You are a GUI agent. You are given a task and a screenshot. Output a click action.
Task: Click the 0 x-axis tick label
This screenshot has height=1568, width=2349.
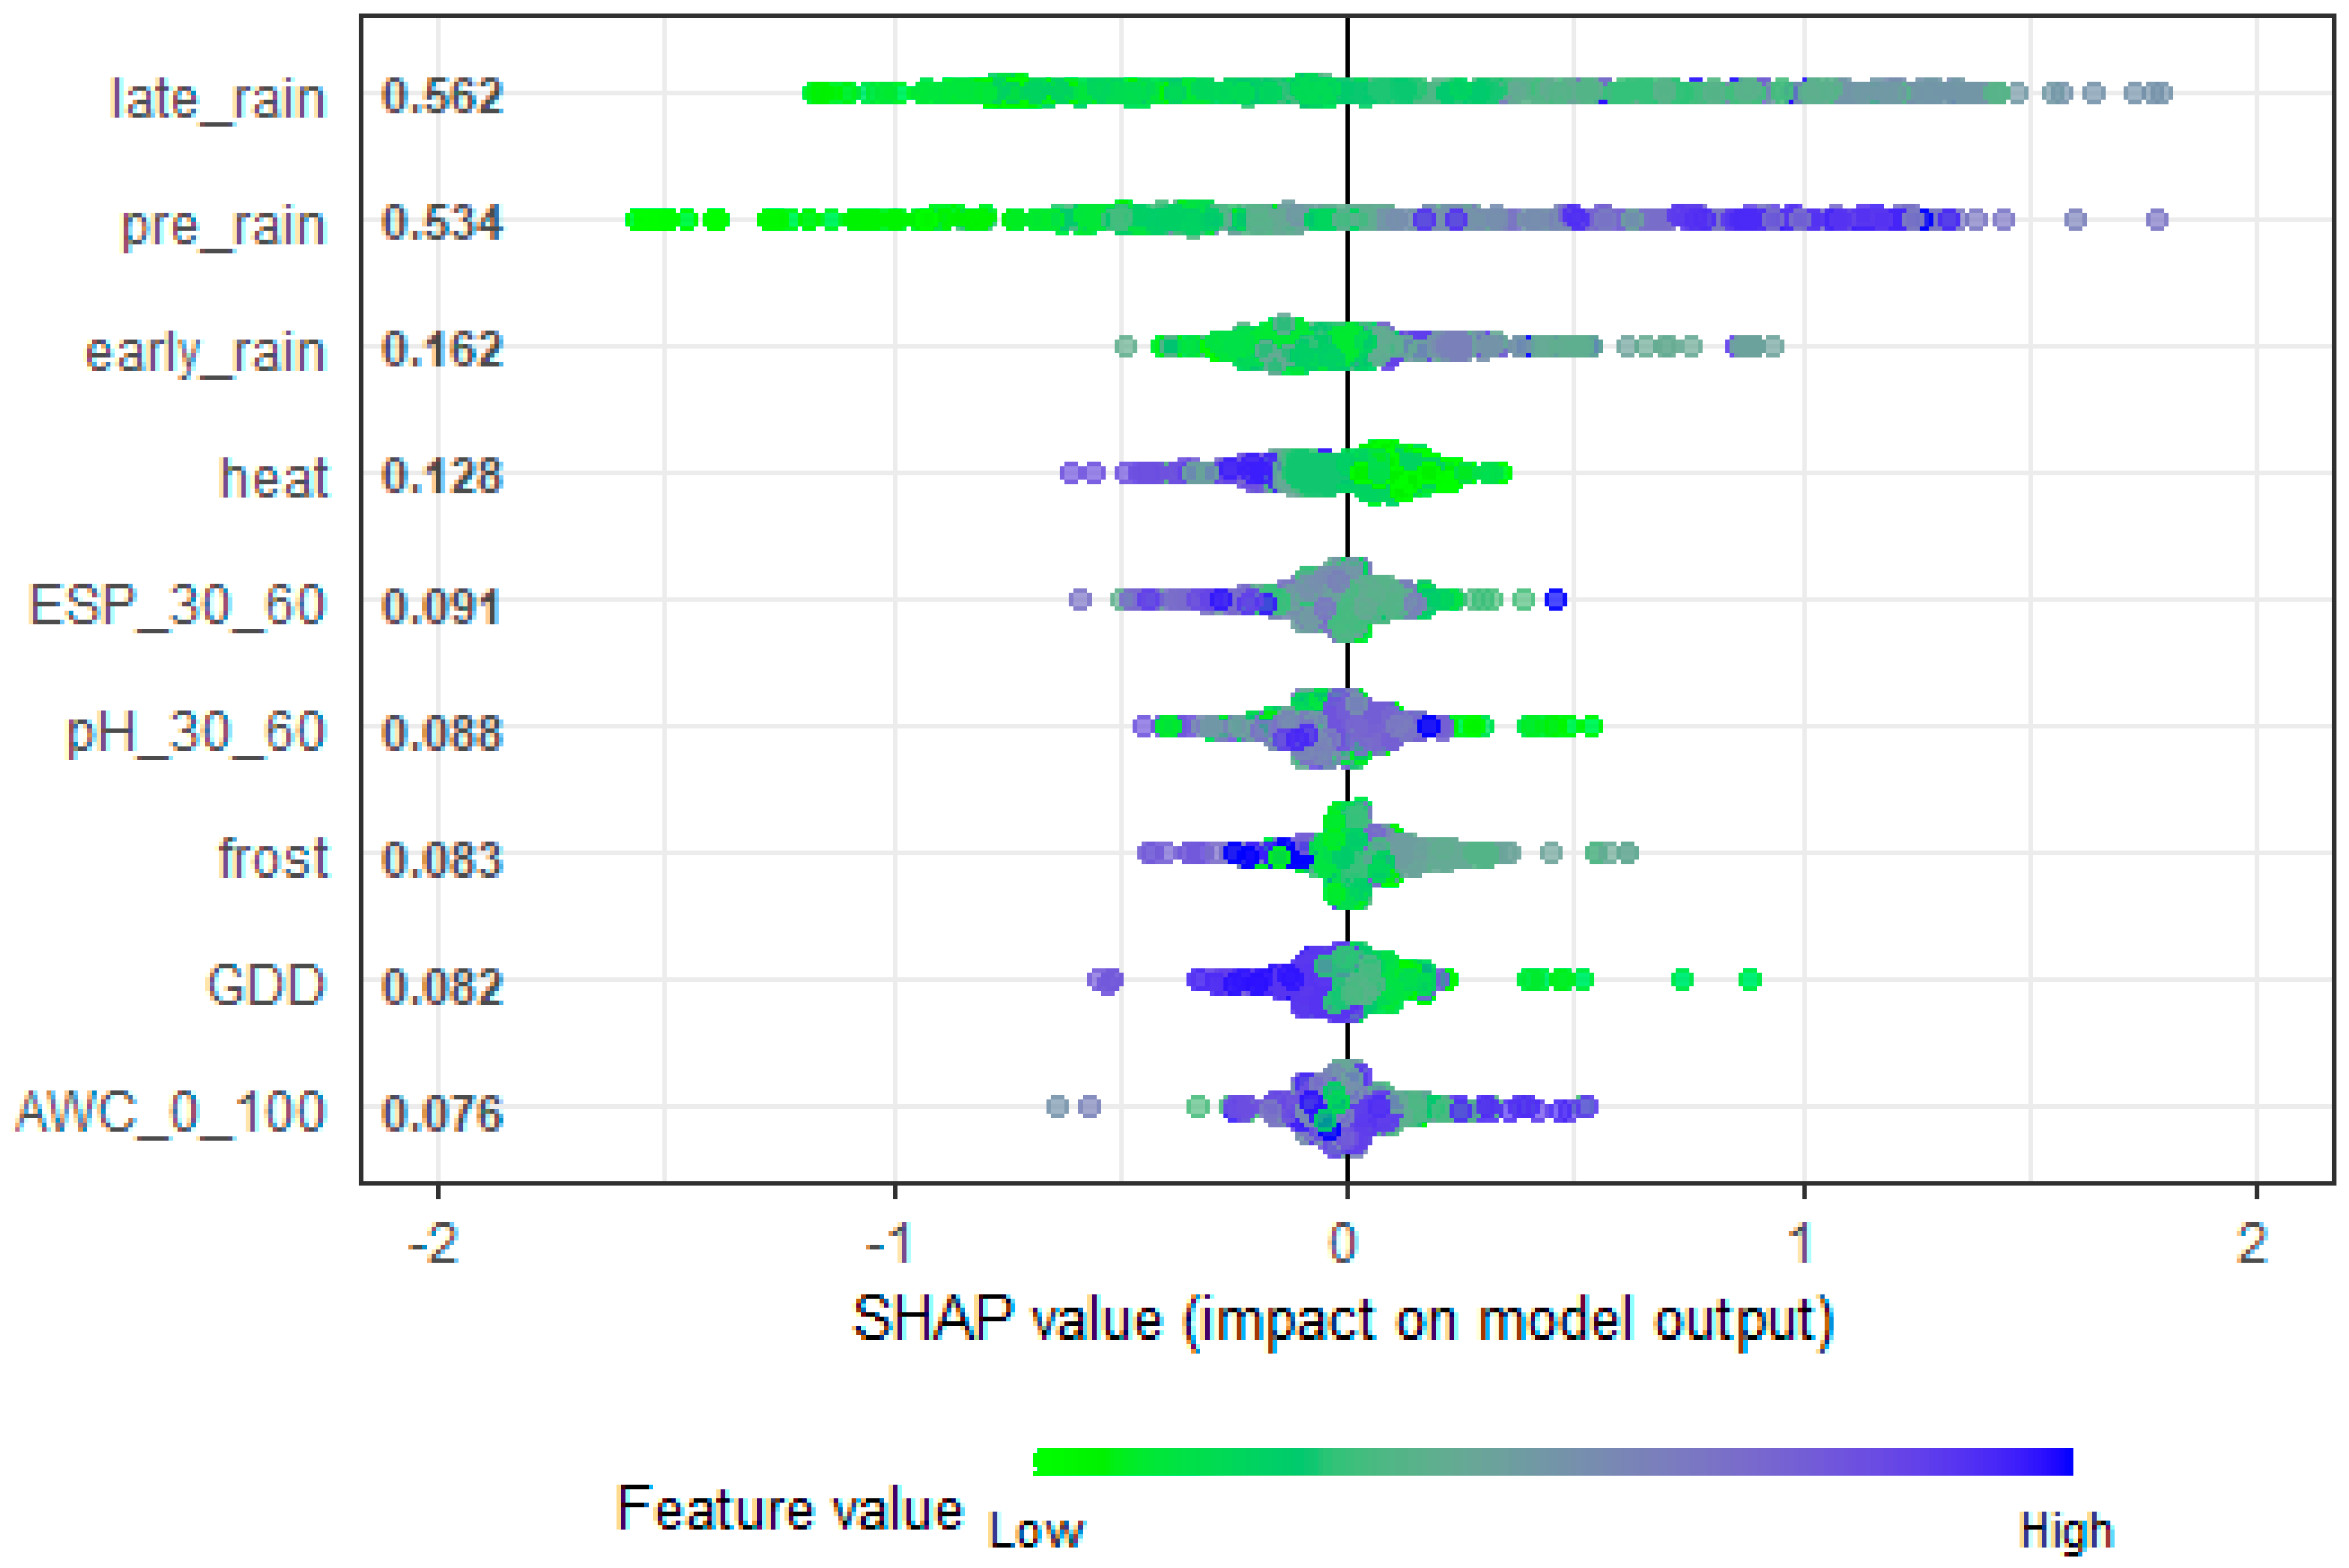click(1343, 1244)
